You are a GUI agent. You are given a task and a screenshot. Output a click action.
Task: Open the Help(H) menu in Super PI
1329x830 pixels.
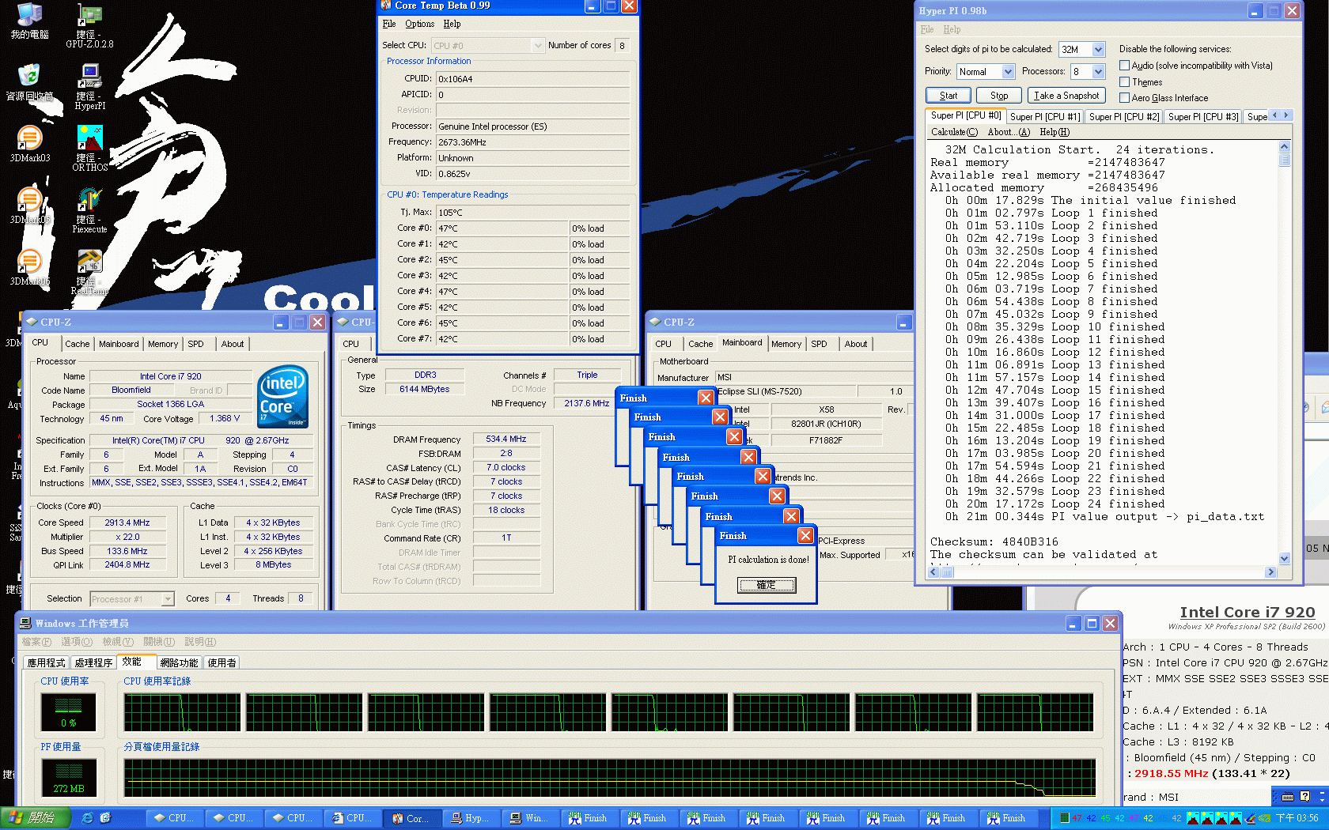tap(1054, 132)
